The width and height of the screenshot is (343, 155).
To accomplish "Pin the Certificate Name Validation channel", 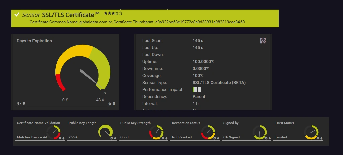I will 63,138.
